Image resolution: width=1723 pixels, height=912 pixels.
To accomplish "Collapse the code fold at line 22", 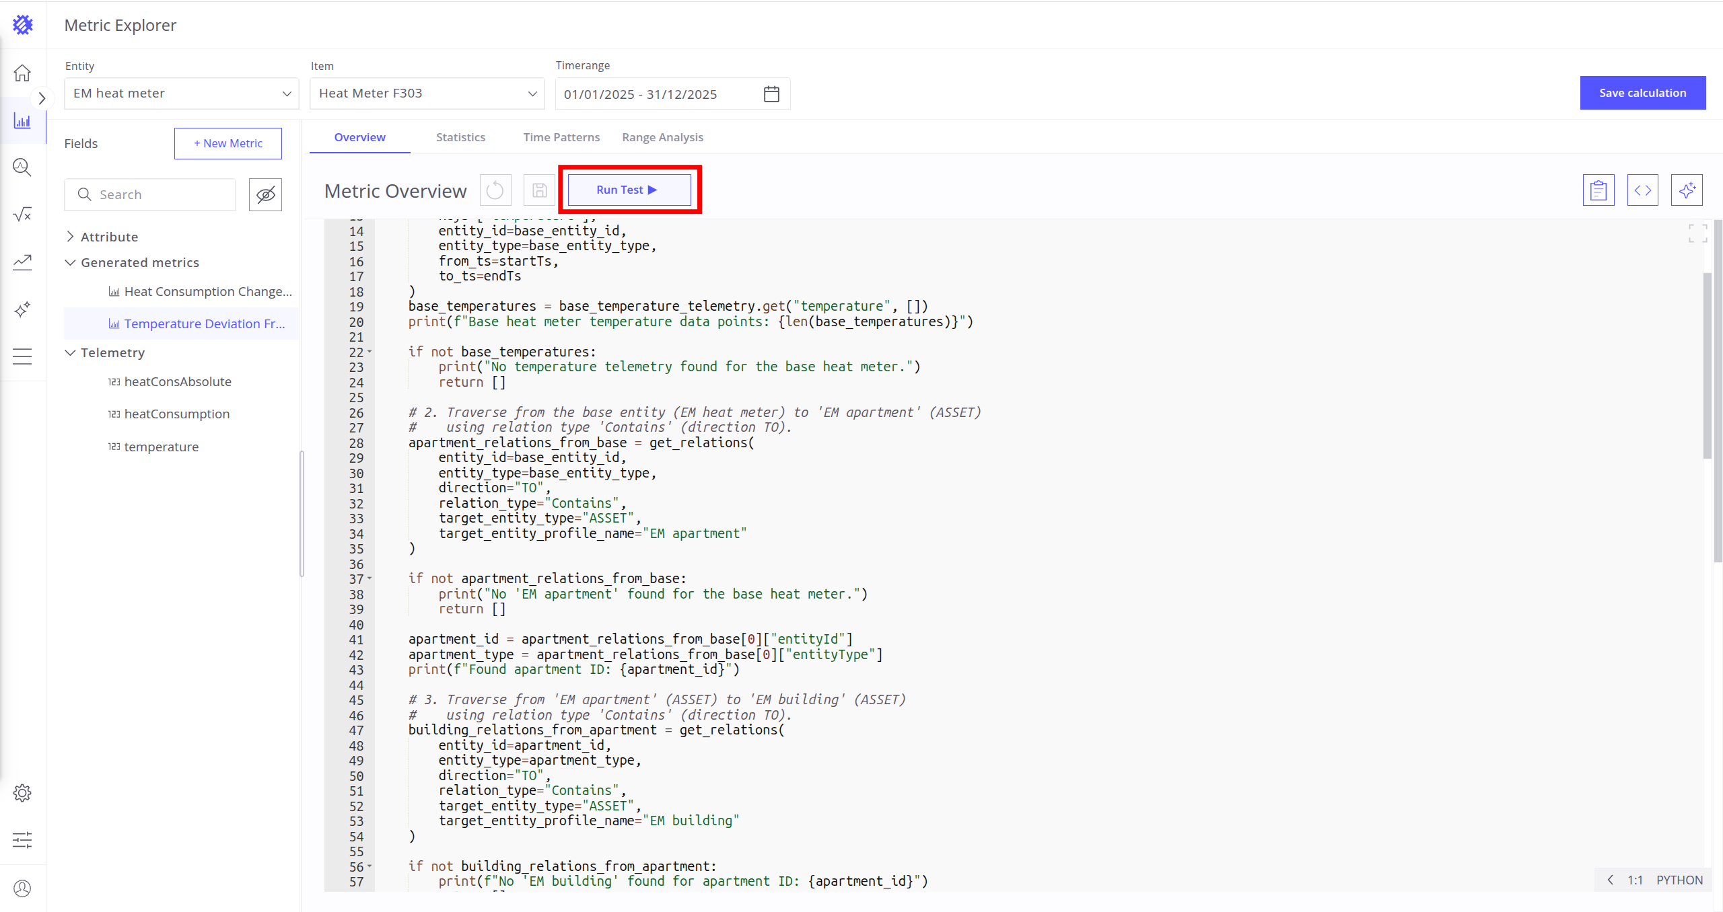I will pyautogui.click(x=370, y=352).
